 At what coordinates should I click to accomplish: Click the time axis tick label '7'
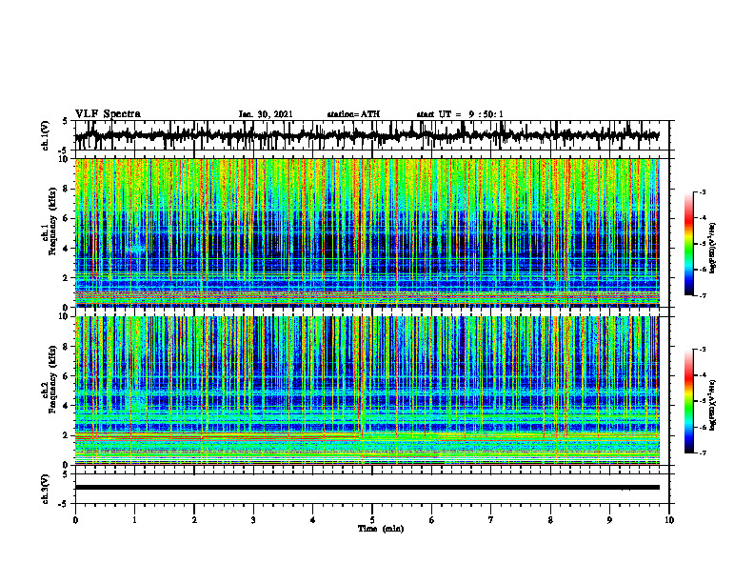tap(491, 520)
